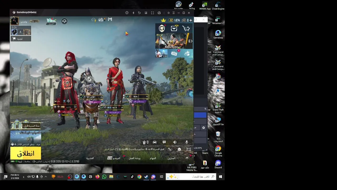Open the Gameloop hamburger menu
This screenshot has width=337, height=190.
[x=174, y=13]
